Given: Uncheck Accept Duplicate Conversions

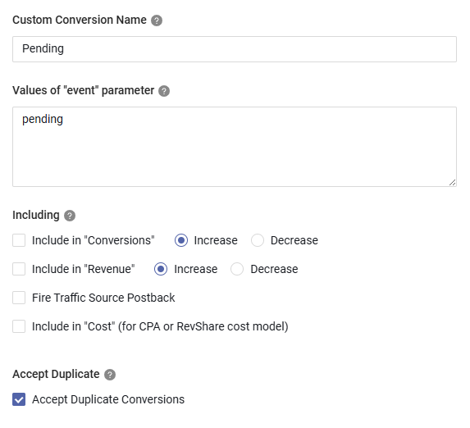Looking at the screenshot, I should pyautogui.click(x=19, y=399).
